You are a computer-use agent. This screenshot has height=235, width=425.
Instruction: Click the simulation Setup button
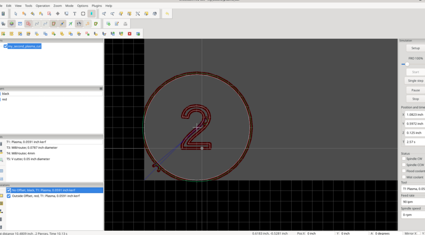click(415, 48)
